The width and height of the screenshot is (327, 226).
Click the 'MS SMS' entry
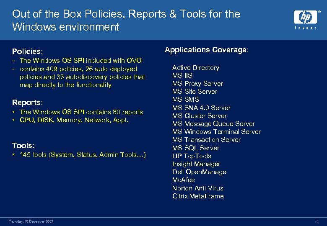pos(185,100)
